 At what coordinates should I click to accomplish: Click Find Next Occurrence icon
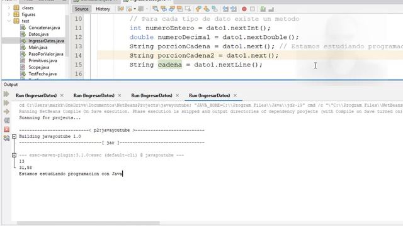coord(172,9)
